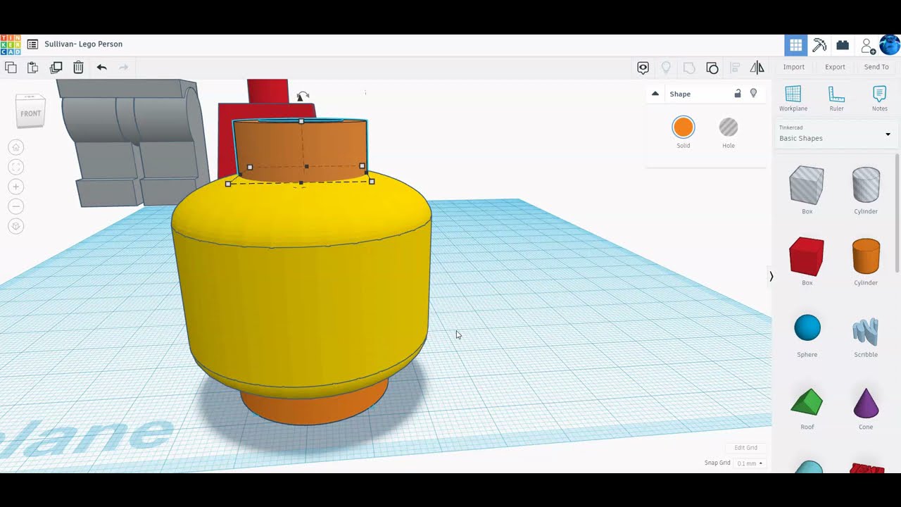Viewport: 901px width, 507px height.
Task: Delete selection with the trash icon
Action: point(78,68)
